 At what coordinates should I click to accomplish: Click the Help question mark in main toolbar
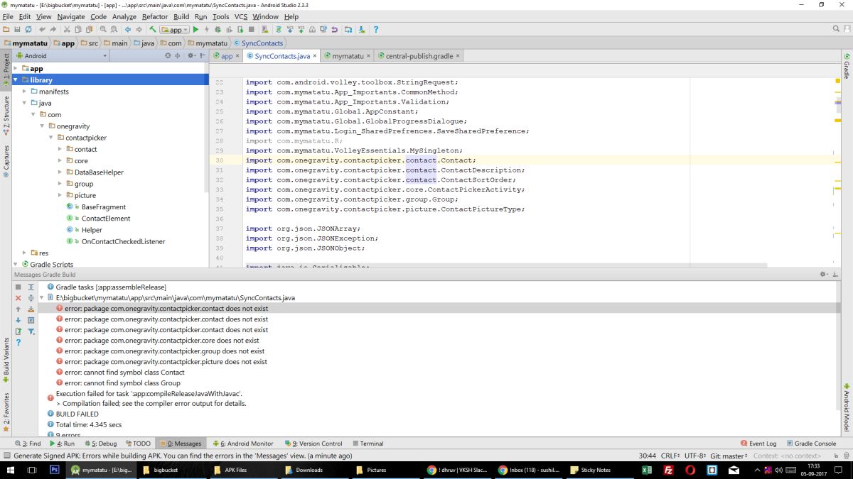[376, 30]
